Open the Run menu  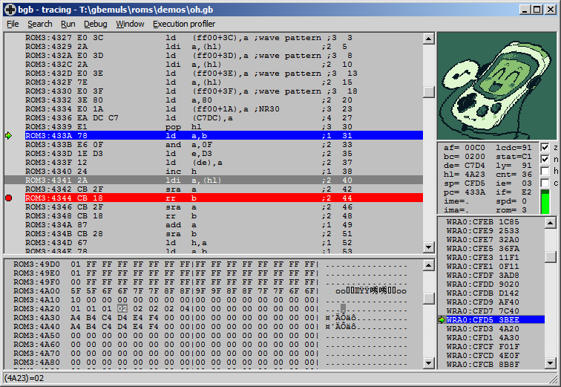click(68, 24)
